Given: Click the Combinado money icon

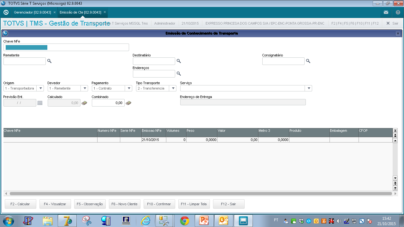Looking at the screenshot, I should [128, 103].
